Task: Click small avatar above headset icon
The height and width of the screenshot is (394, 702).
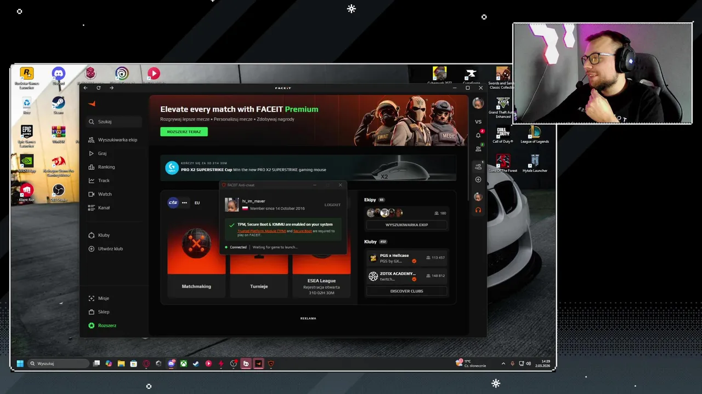Action: [478, 196]
